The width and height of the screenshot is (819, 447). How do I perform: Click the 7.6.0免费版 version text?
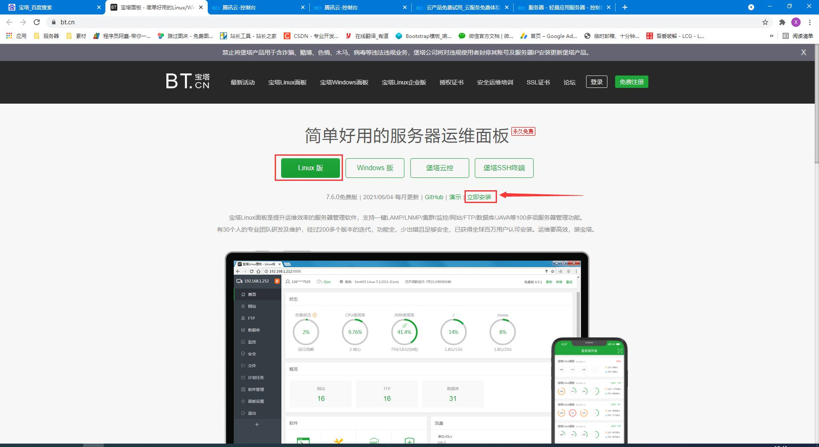click(x=342, y=197)
